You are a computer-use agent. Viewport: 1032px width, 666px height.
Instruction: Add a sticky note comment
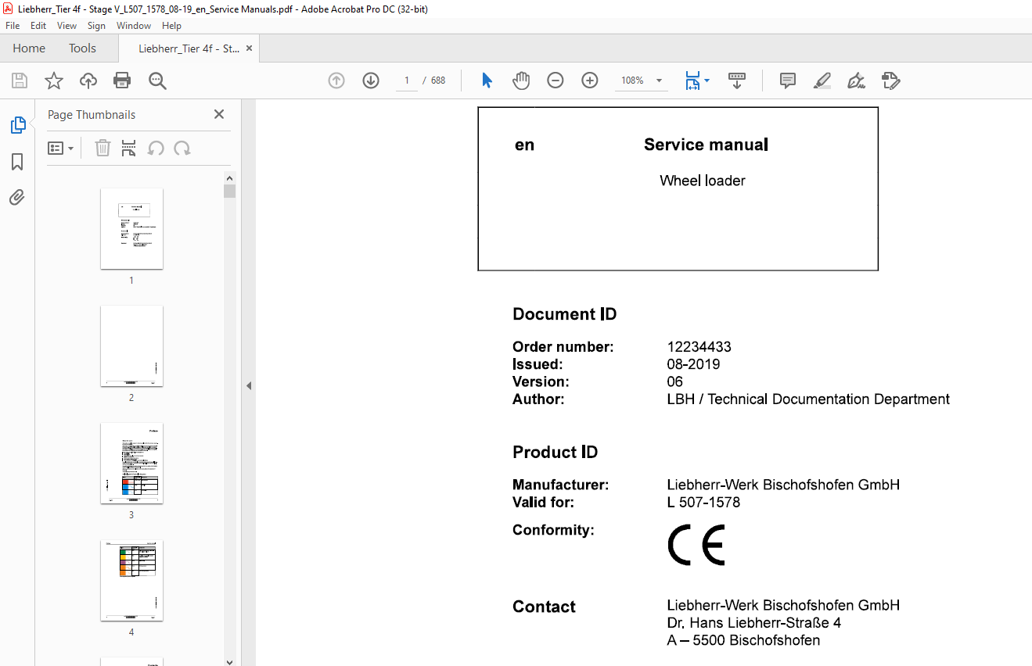[788, 81]
